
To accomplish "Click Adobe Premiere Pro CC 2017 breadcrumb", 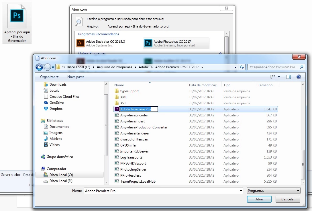I will point(177,67).
